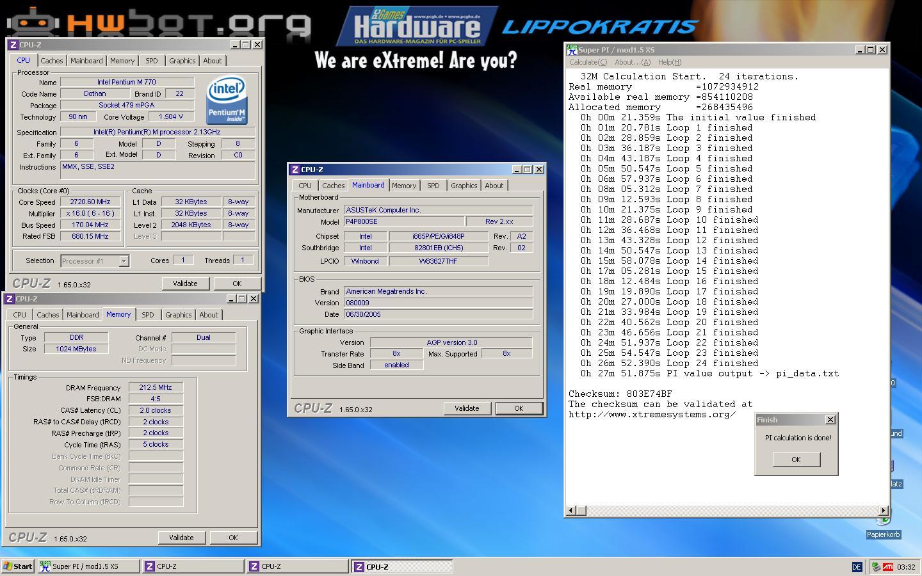Select Graphics tab in the bottom Memory window
This screenshot has height=576, width=922.
[x=179, y=315]
